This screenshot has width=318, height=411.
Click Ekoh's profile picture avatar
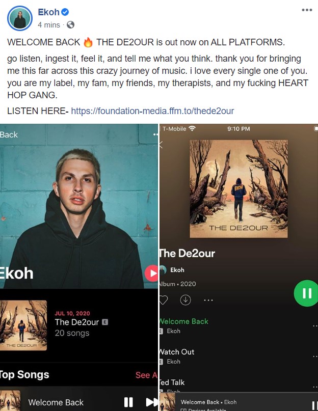(20, 18)
